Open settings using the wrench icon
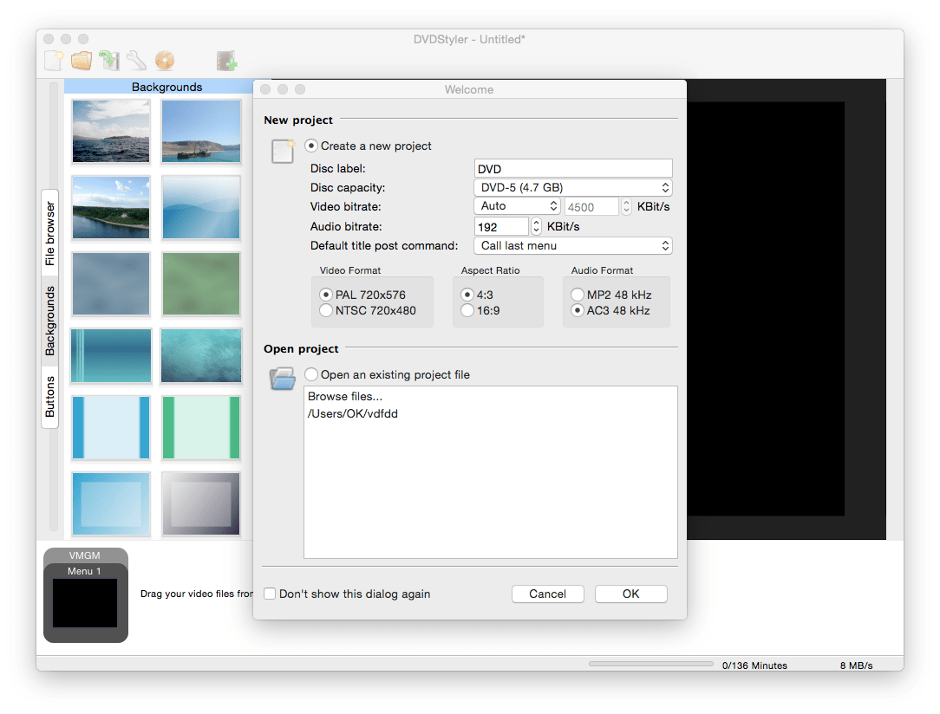The height and width of the screenshot is (714, 940). [x=135, y=61]
